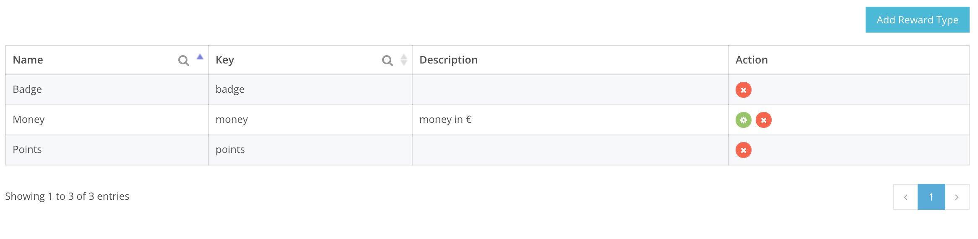Click the 'badge' key cell
Screen dimensions: 978x239
[230, 89]
